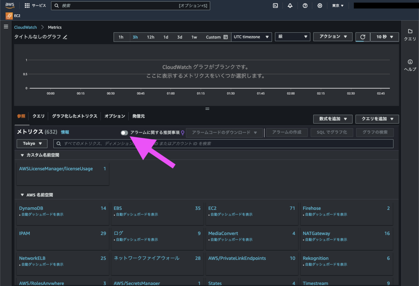
Task: Open the アクション dropdown
Action: click(333, 37)
